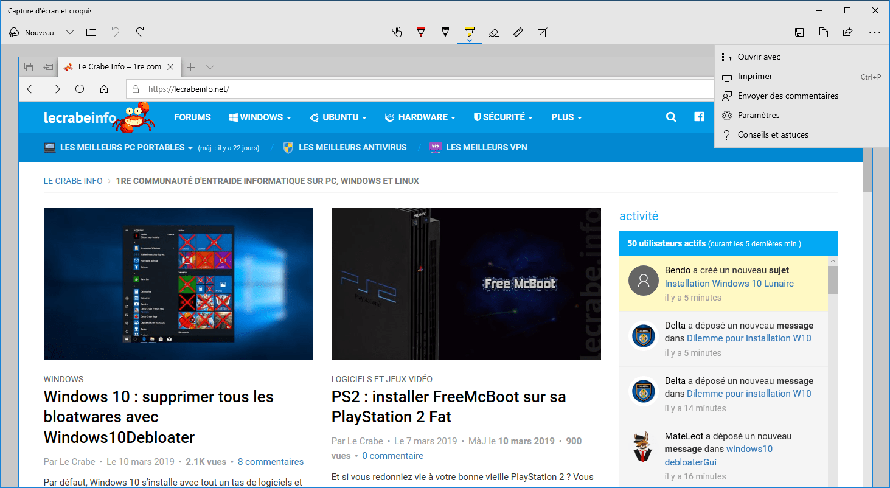Activate the crop tool
The width and height of the screenshot is (890, 488).
coord(543,32)
